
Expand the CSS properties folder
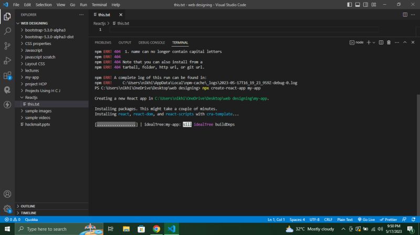[52, 43]
